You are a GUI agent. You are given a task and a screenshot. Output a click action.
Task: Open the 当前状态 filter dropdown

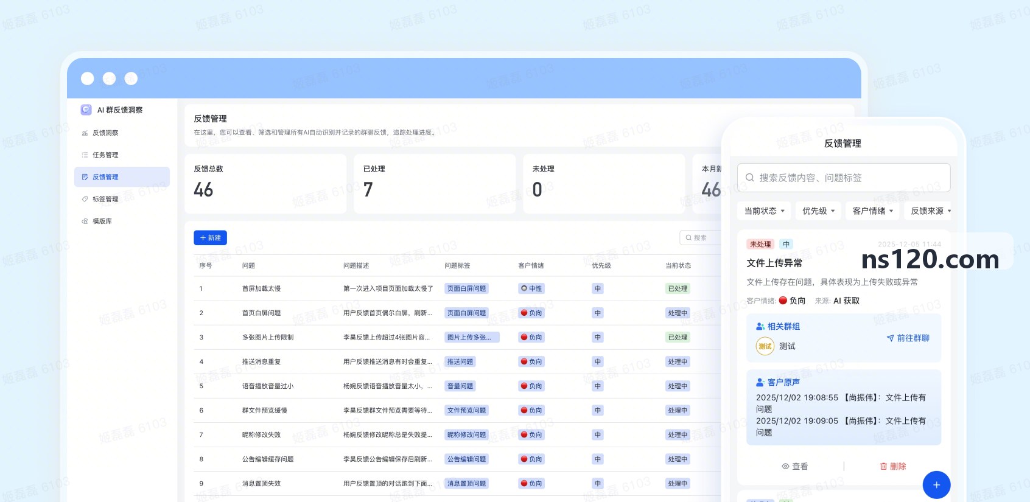coord(765,211)
